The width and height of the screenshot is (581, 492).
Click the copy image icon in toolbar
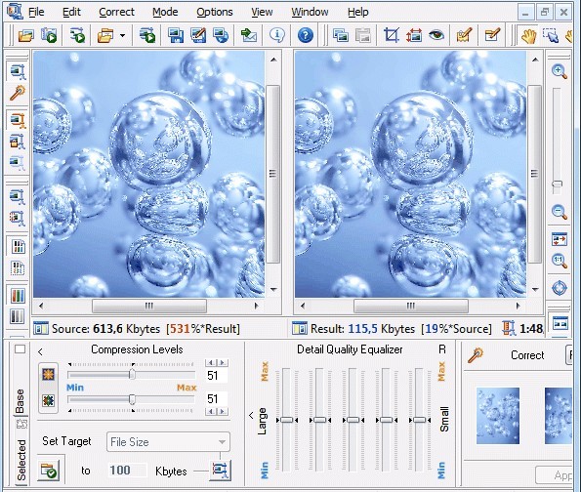tap(340, 35)
